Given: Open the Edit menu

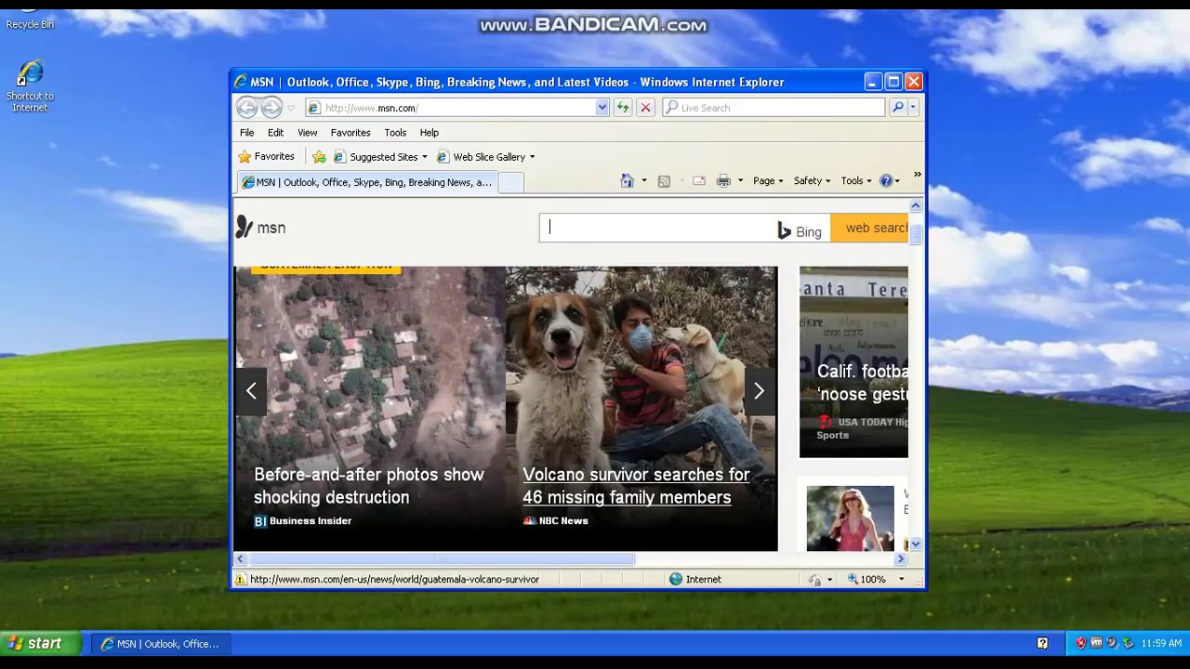Looking at the screenshot, I should pos(276,133).
